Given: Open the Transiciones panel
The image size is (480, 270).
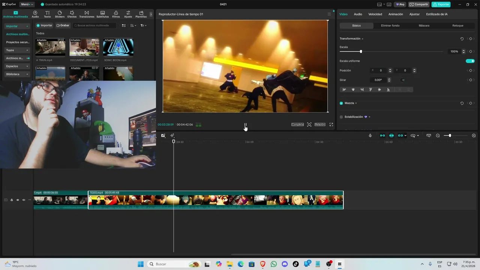Looking at the screenshot, I should tap(87, 14).
